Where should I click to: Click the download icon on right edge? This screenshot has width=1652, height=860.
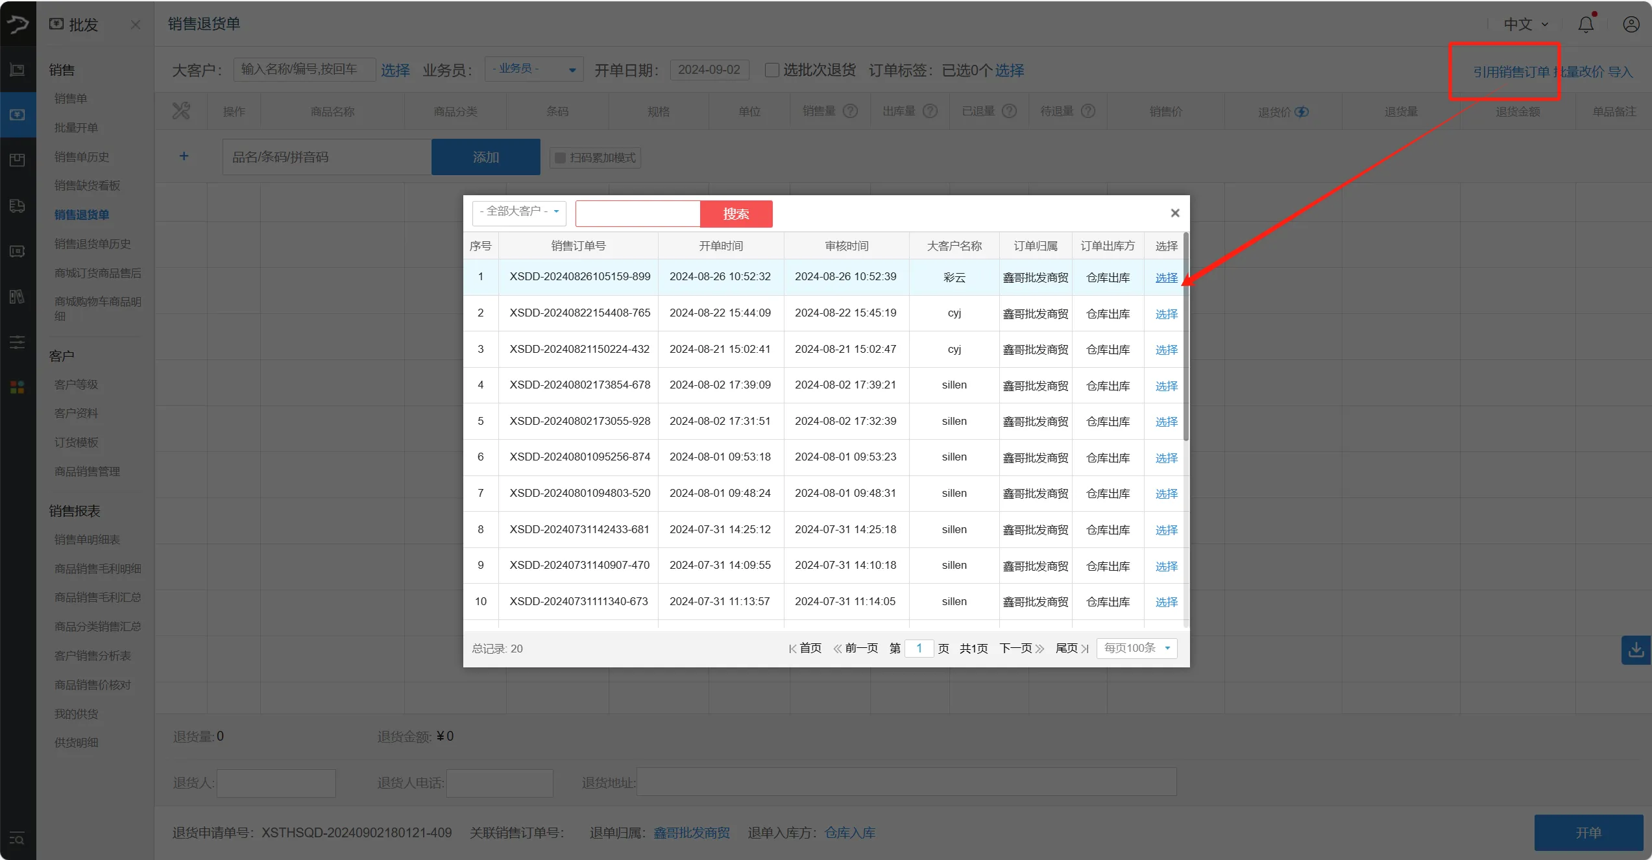[1636, 649]
